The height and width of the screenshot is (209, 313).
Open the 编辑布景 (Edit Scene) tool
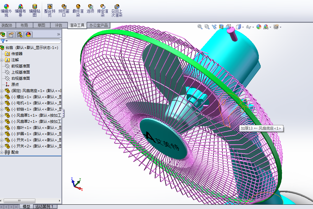click(20, 10)
